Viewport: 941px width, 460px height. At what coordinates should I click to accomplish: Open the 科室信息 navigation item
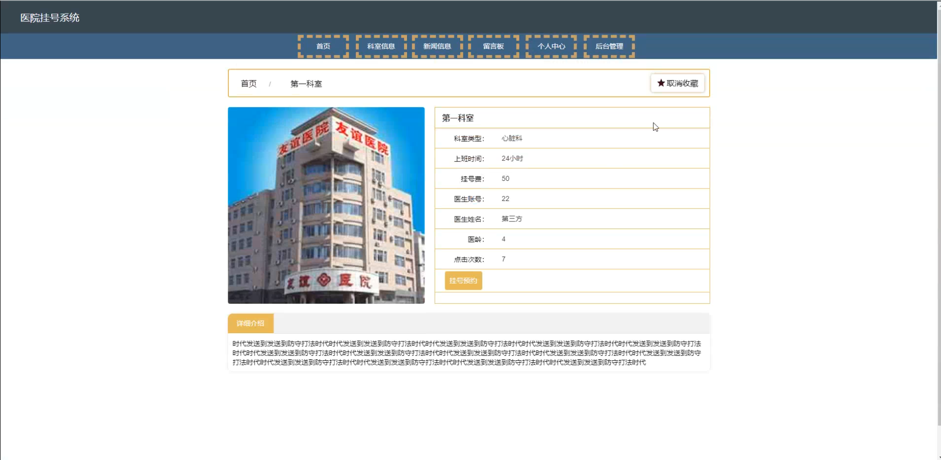pos(381,46)
